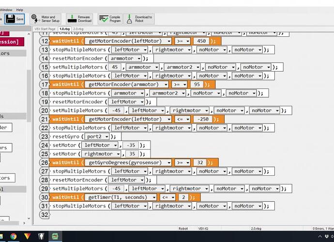Image resolution: width=334 pixels, height=242 pixels.
Task: Click the Robot status bar label
Action: pos(183,228)
